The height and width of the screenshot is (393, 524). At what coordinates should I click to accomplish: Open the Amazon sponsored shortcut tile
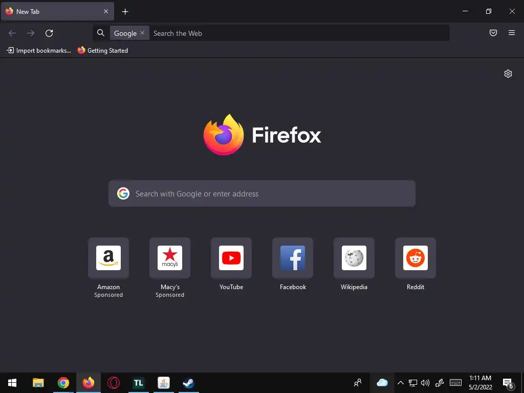click(108, 258)
